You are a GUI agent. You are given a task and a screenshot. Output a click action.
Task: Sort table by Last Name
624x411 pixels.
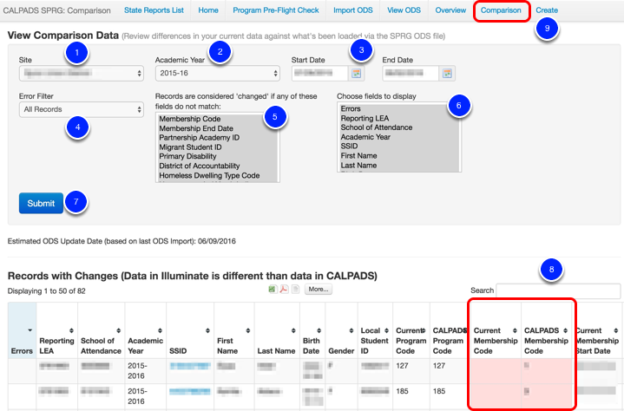(x=293, y=330)
